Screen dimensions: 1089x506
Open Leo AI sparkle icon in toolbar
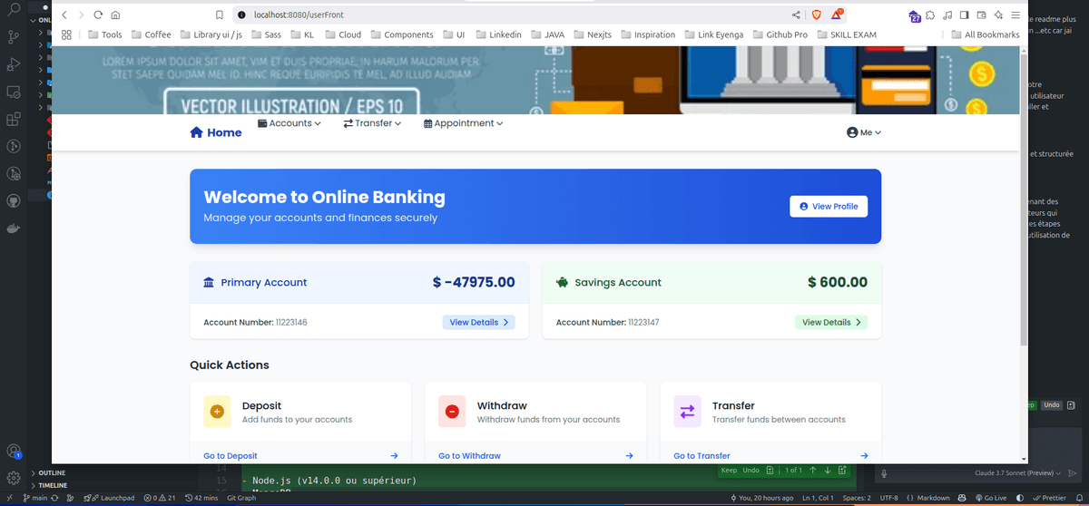tap(998, 15)
